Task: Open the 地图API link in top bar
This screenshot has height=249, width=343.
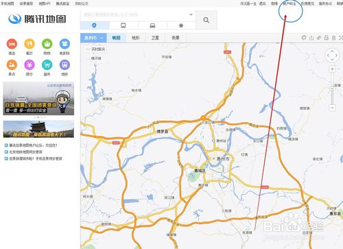Action: point(45,3)
